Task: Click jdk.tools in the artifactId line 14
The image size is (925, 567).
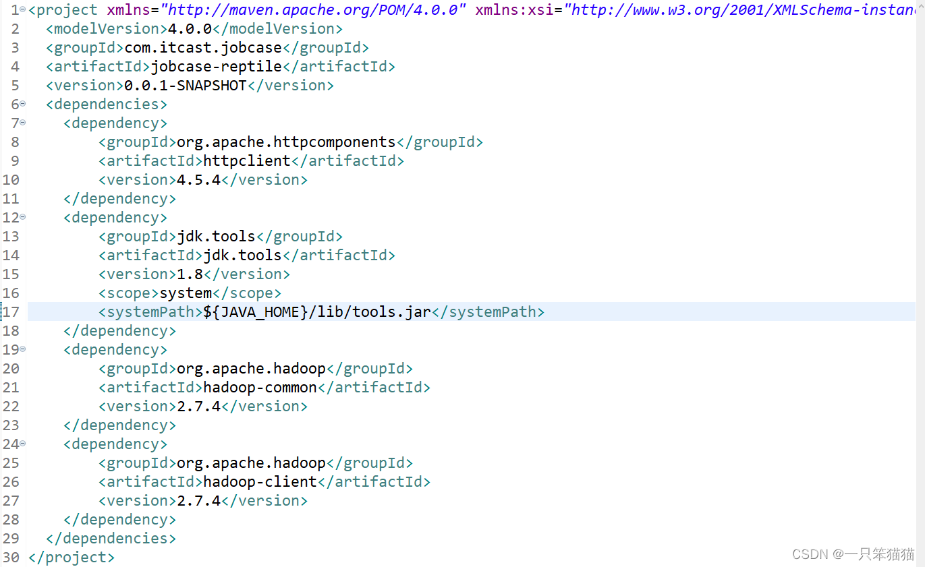Action: (x=243, y=256)
